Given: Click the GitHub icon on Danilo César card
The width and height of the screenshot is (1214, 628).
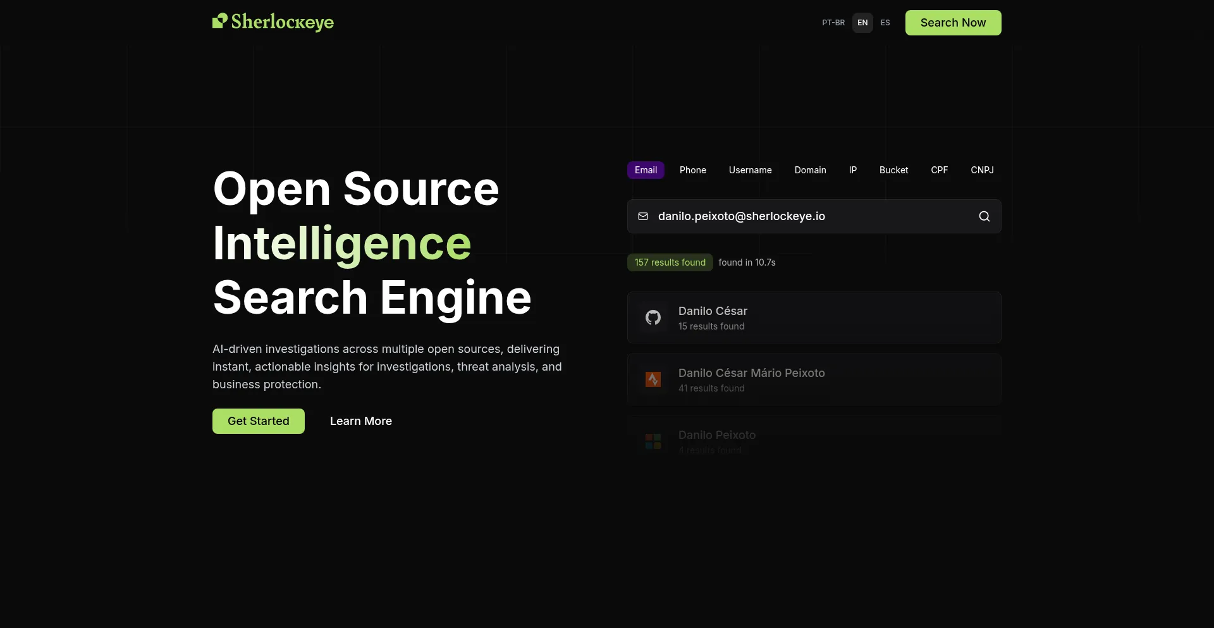Looking at the screenshot, I should tap(653, 317).
